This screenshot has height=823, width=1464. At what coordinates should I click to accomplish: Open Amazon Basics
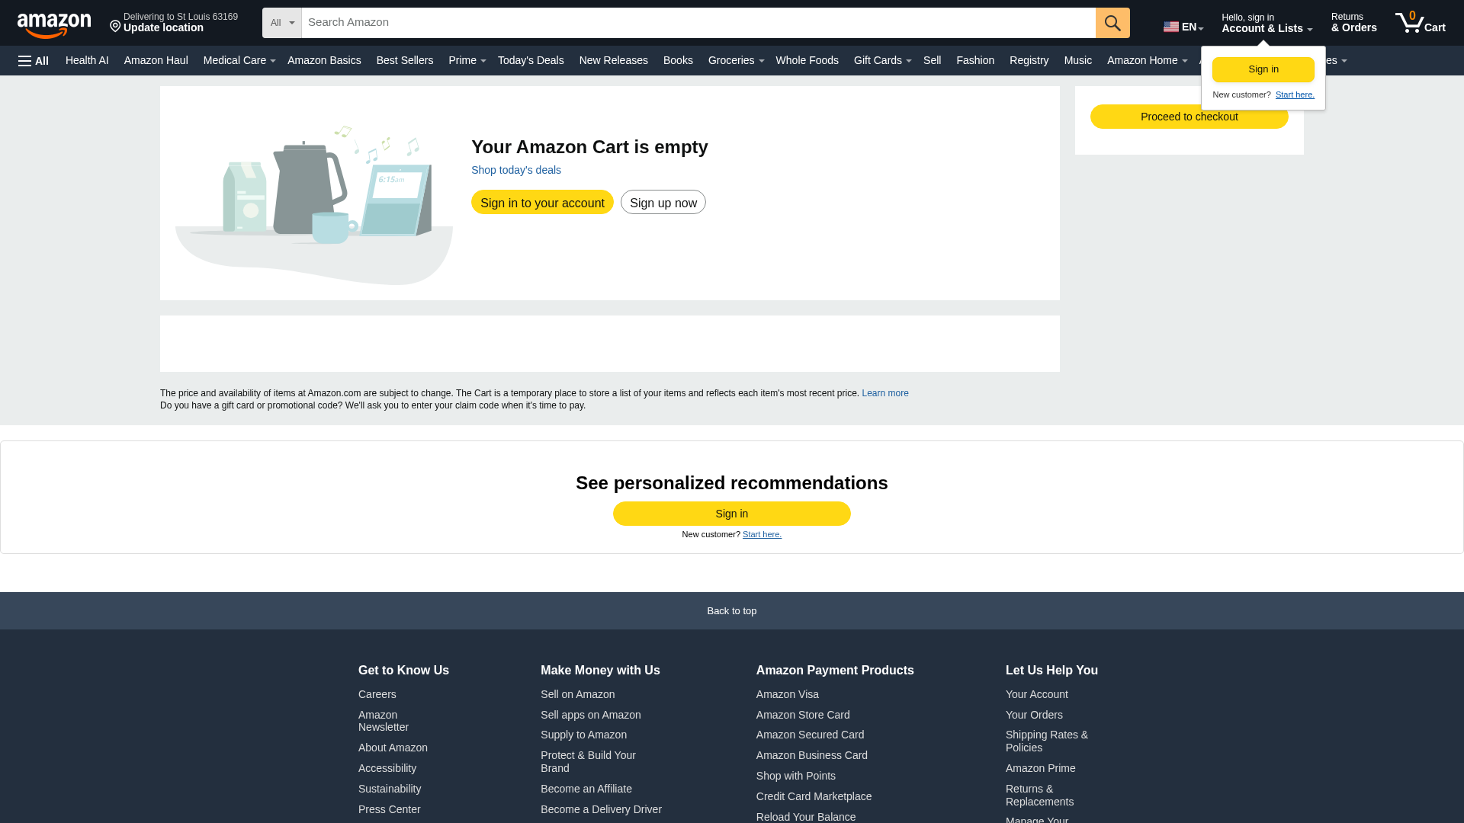coord(324,60)
